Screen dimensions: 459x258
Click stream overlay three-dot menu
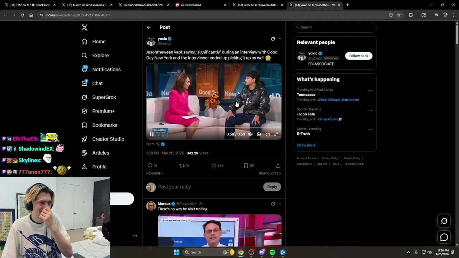(135, 236)
